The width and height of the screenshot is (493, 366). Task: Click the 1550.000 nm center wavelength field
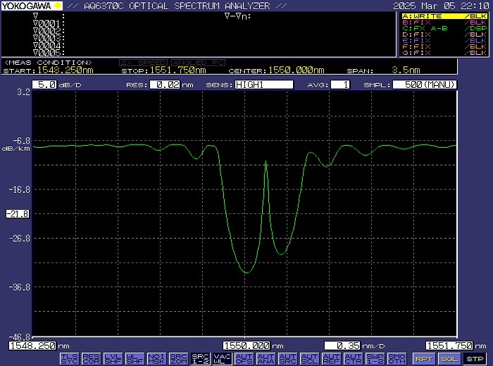point(246,346)
